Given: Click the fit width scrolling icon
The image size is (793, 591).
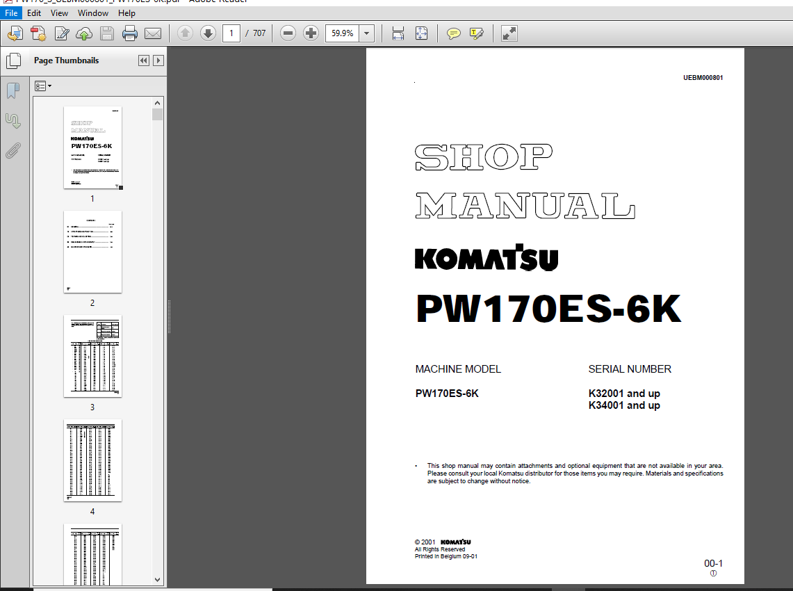Looking at the screenshot, I should (398, 33).
